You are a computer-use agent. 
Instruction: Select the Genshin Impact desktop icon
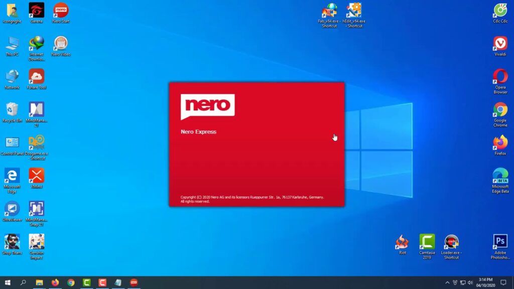[36, 247]
